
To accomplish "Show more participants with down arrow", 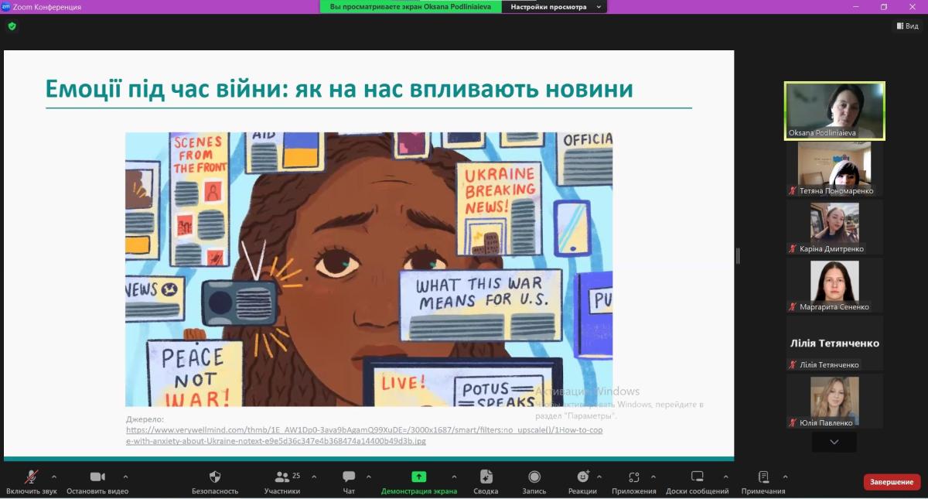I will pos(834,442).
